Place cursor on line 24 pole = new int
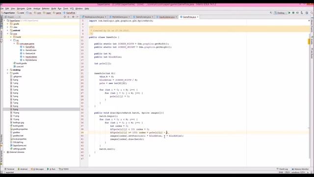314x177 pixels. pos(113,83)
